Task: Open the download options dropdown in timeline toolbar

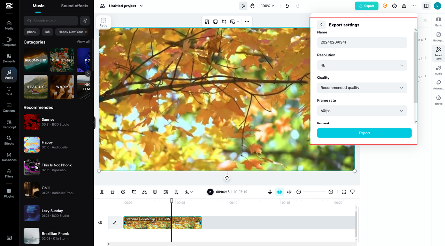Action: point(189,192)
